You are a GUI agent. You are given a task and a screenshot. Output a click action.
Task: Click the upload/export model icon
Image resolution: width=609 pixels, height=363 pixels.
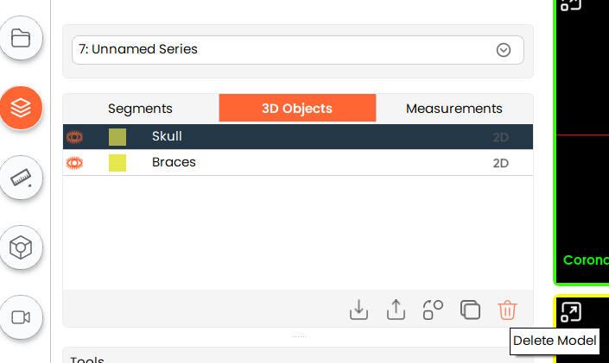point(396,310)
